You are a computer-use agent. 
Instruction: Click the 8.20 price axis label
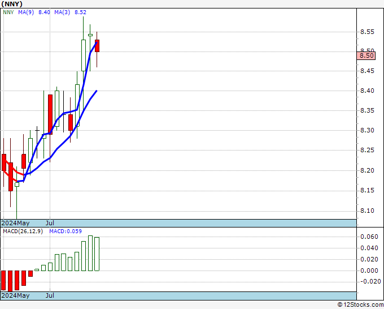[367, 170]
